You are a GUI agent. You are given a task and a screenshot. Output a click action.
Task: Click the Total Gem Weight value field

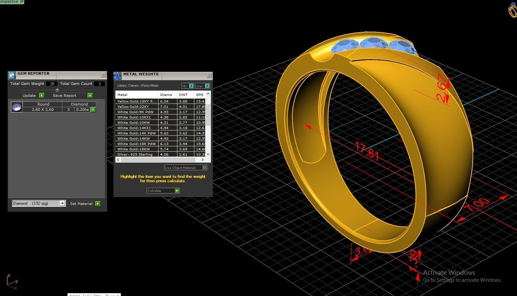click(x=52, y=84)
